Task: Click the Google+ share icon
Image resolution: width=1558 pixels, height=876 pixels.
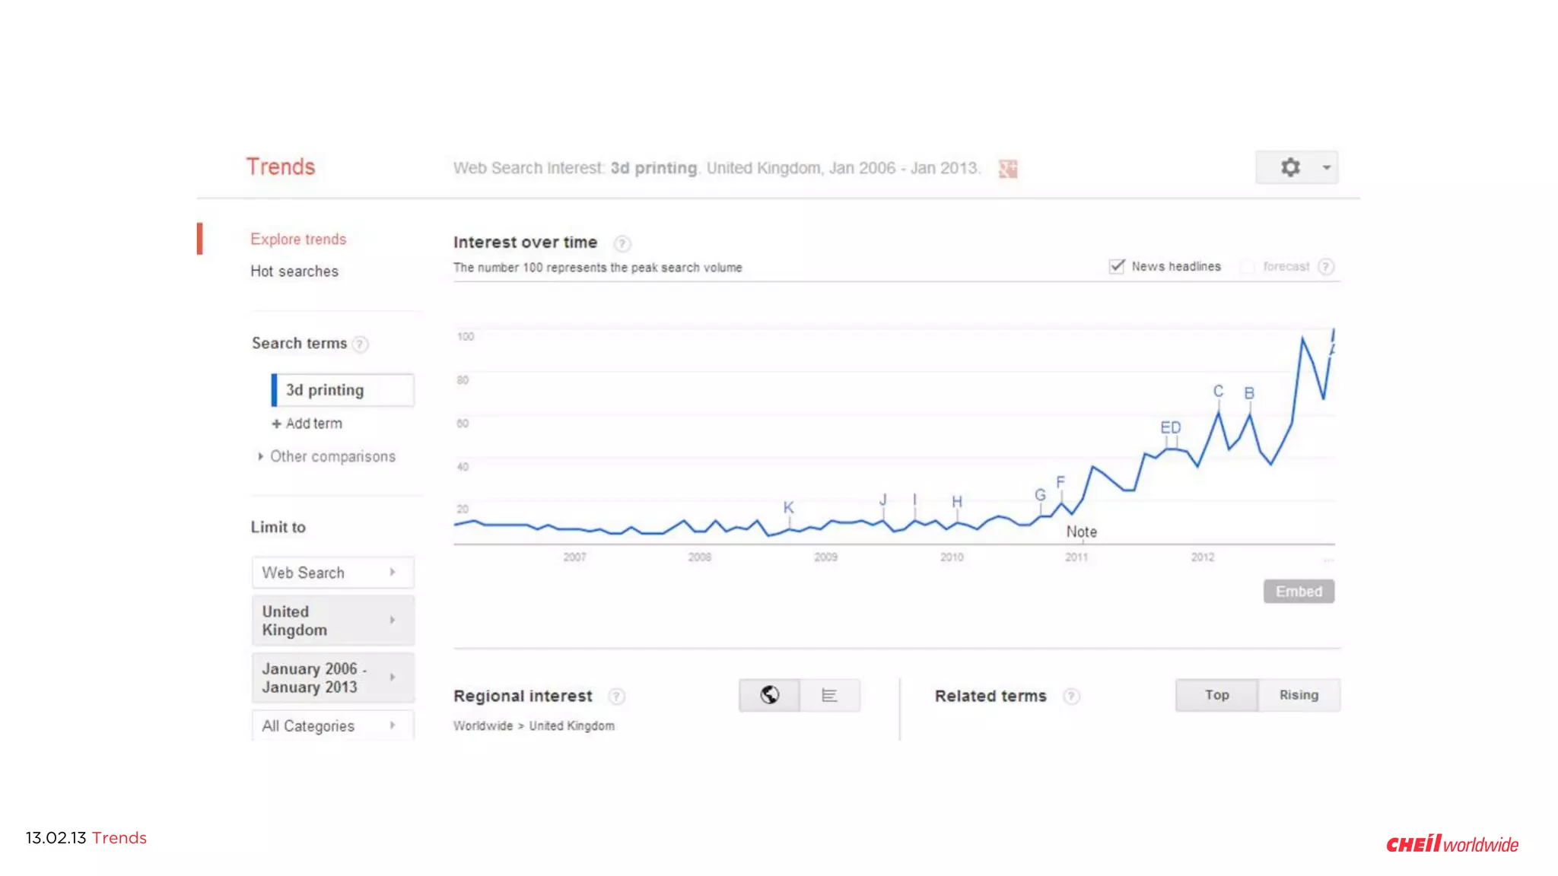Action: click(1008, 169)
